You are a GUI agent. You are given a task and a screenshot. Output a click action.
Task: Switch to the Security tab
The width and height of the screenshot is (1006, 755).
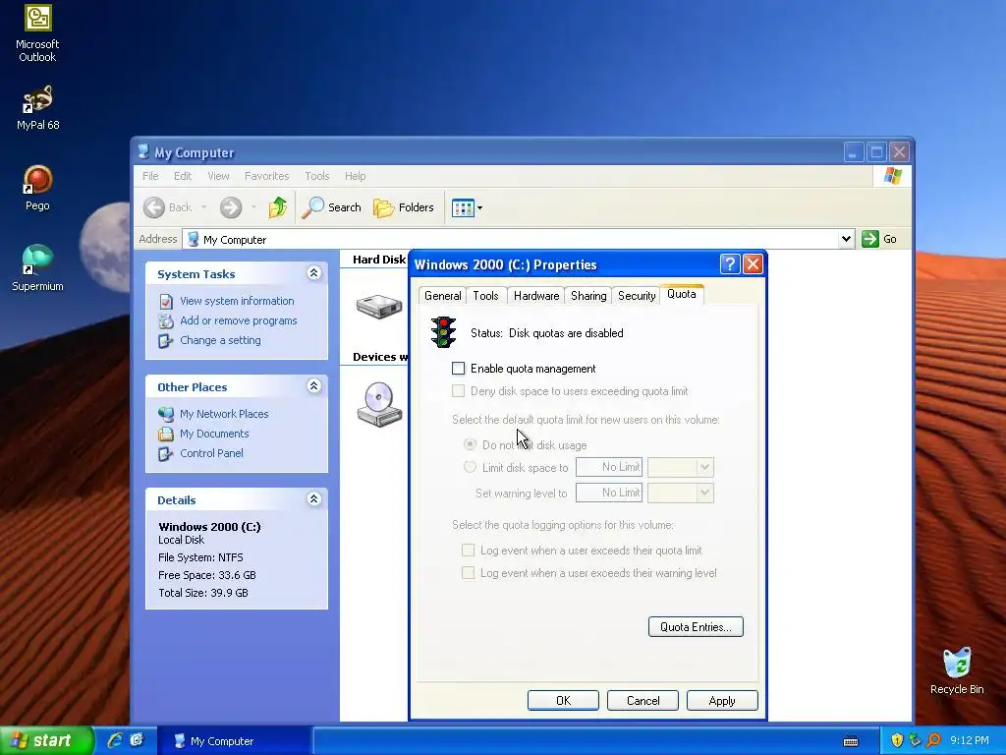[x=637, y=295]
